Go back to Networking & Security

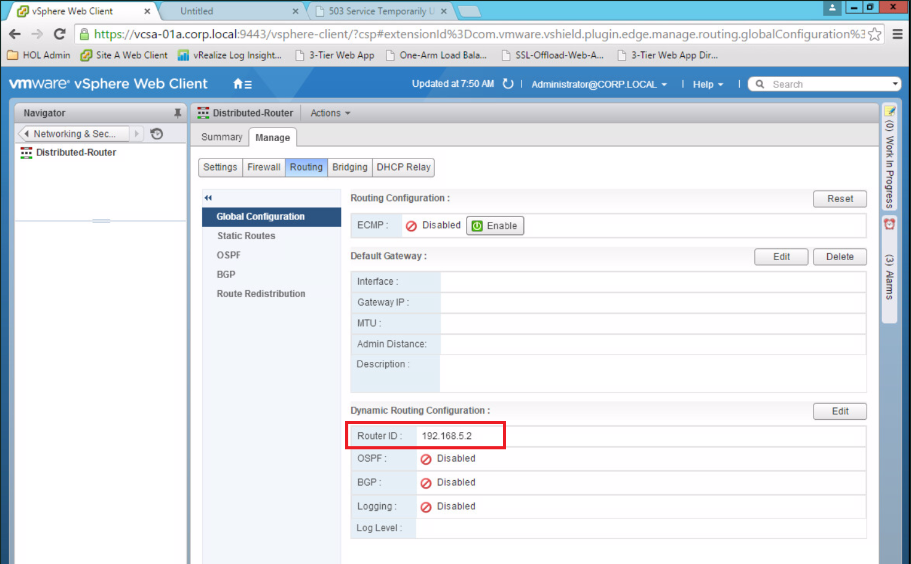(74, 134)
